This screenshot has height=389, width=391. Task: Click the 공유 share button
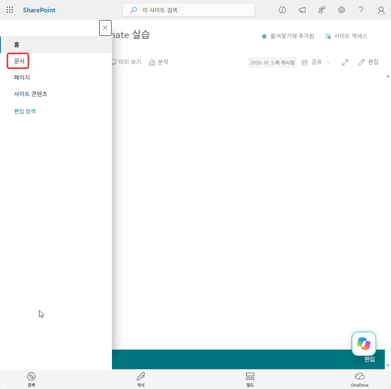click(x=312, y=62)
